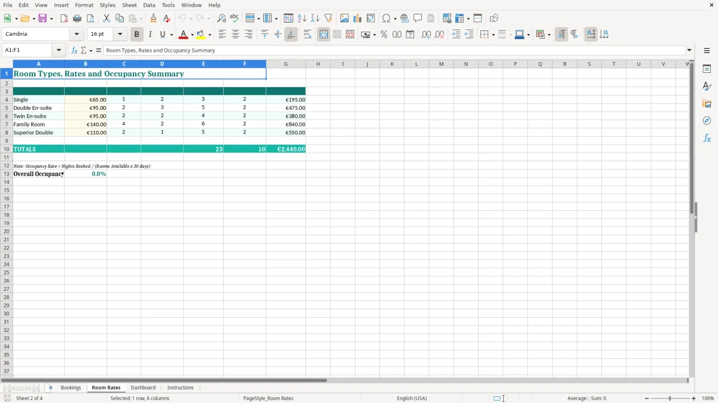Open the Function Wizard beside the Name Box
The height and width of the screenshot is (403, 718).
point(75,51)
